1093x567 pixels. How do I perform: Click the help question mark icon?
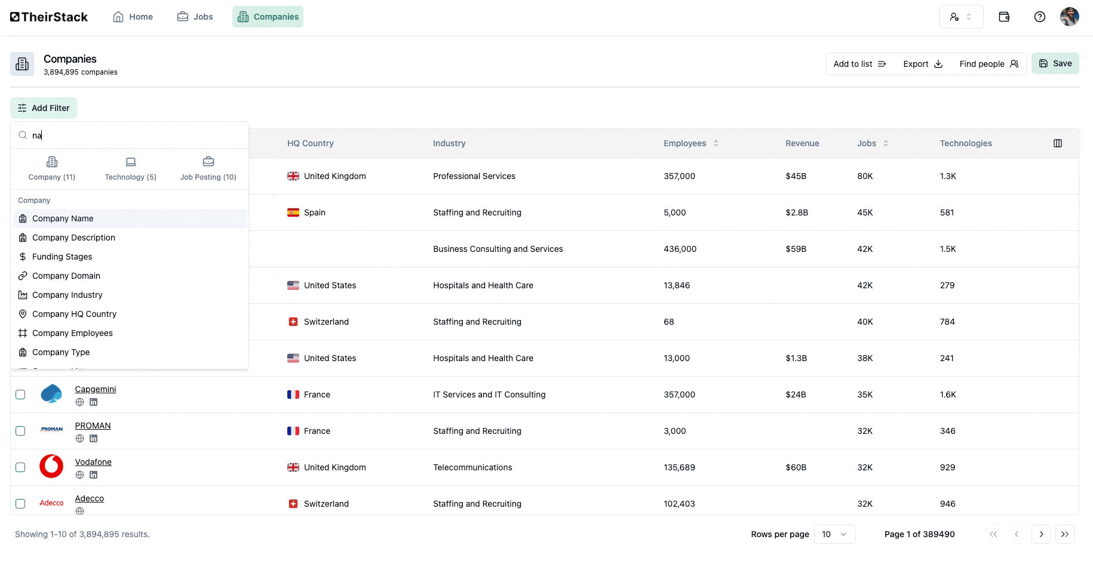[x=1039, y=17]
